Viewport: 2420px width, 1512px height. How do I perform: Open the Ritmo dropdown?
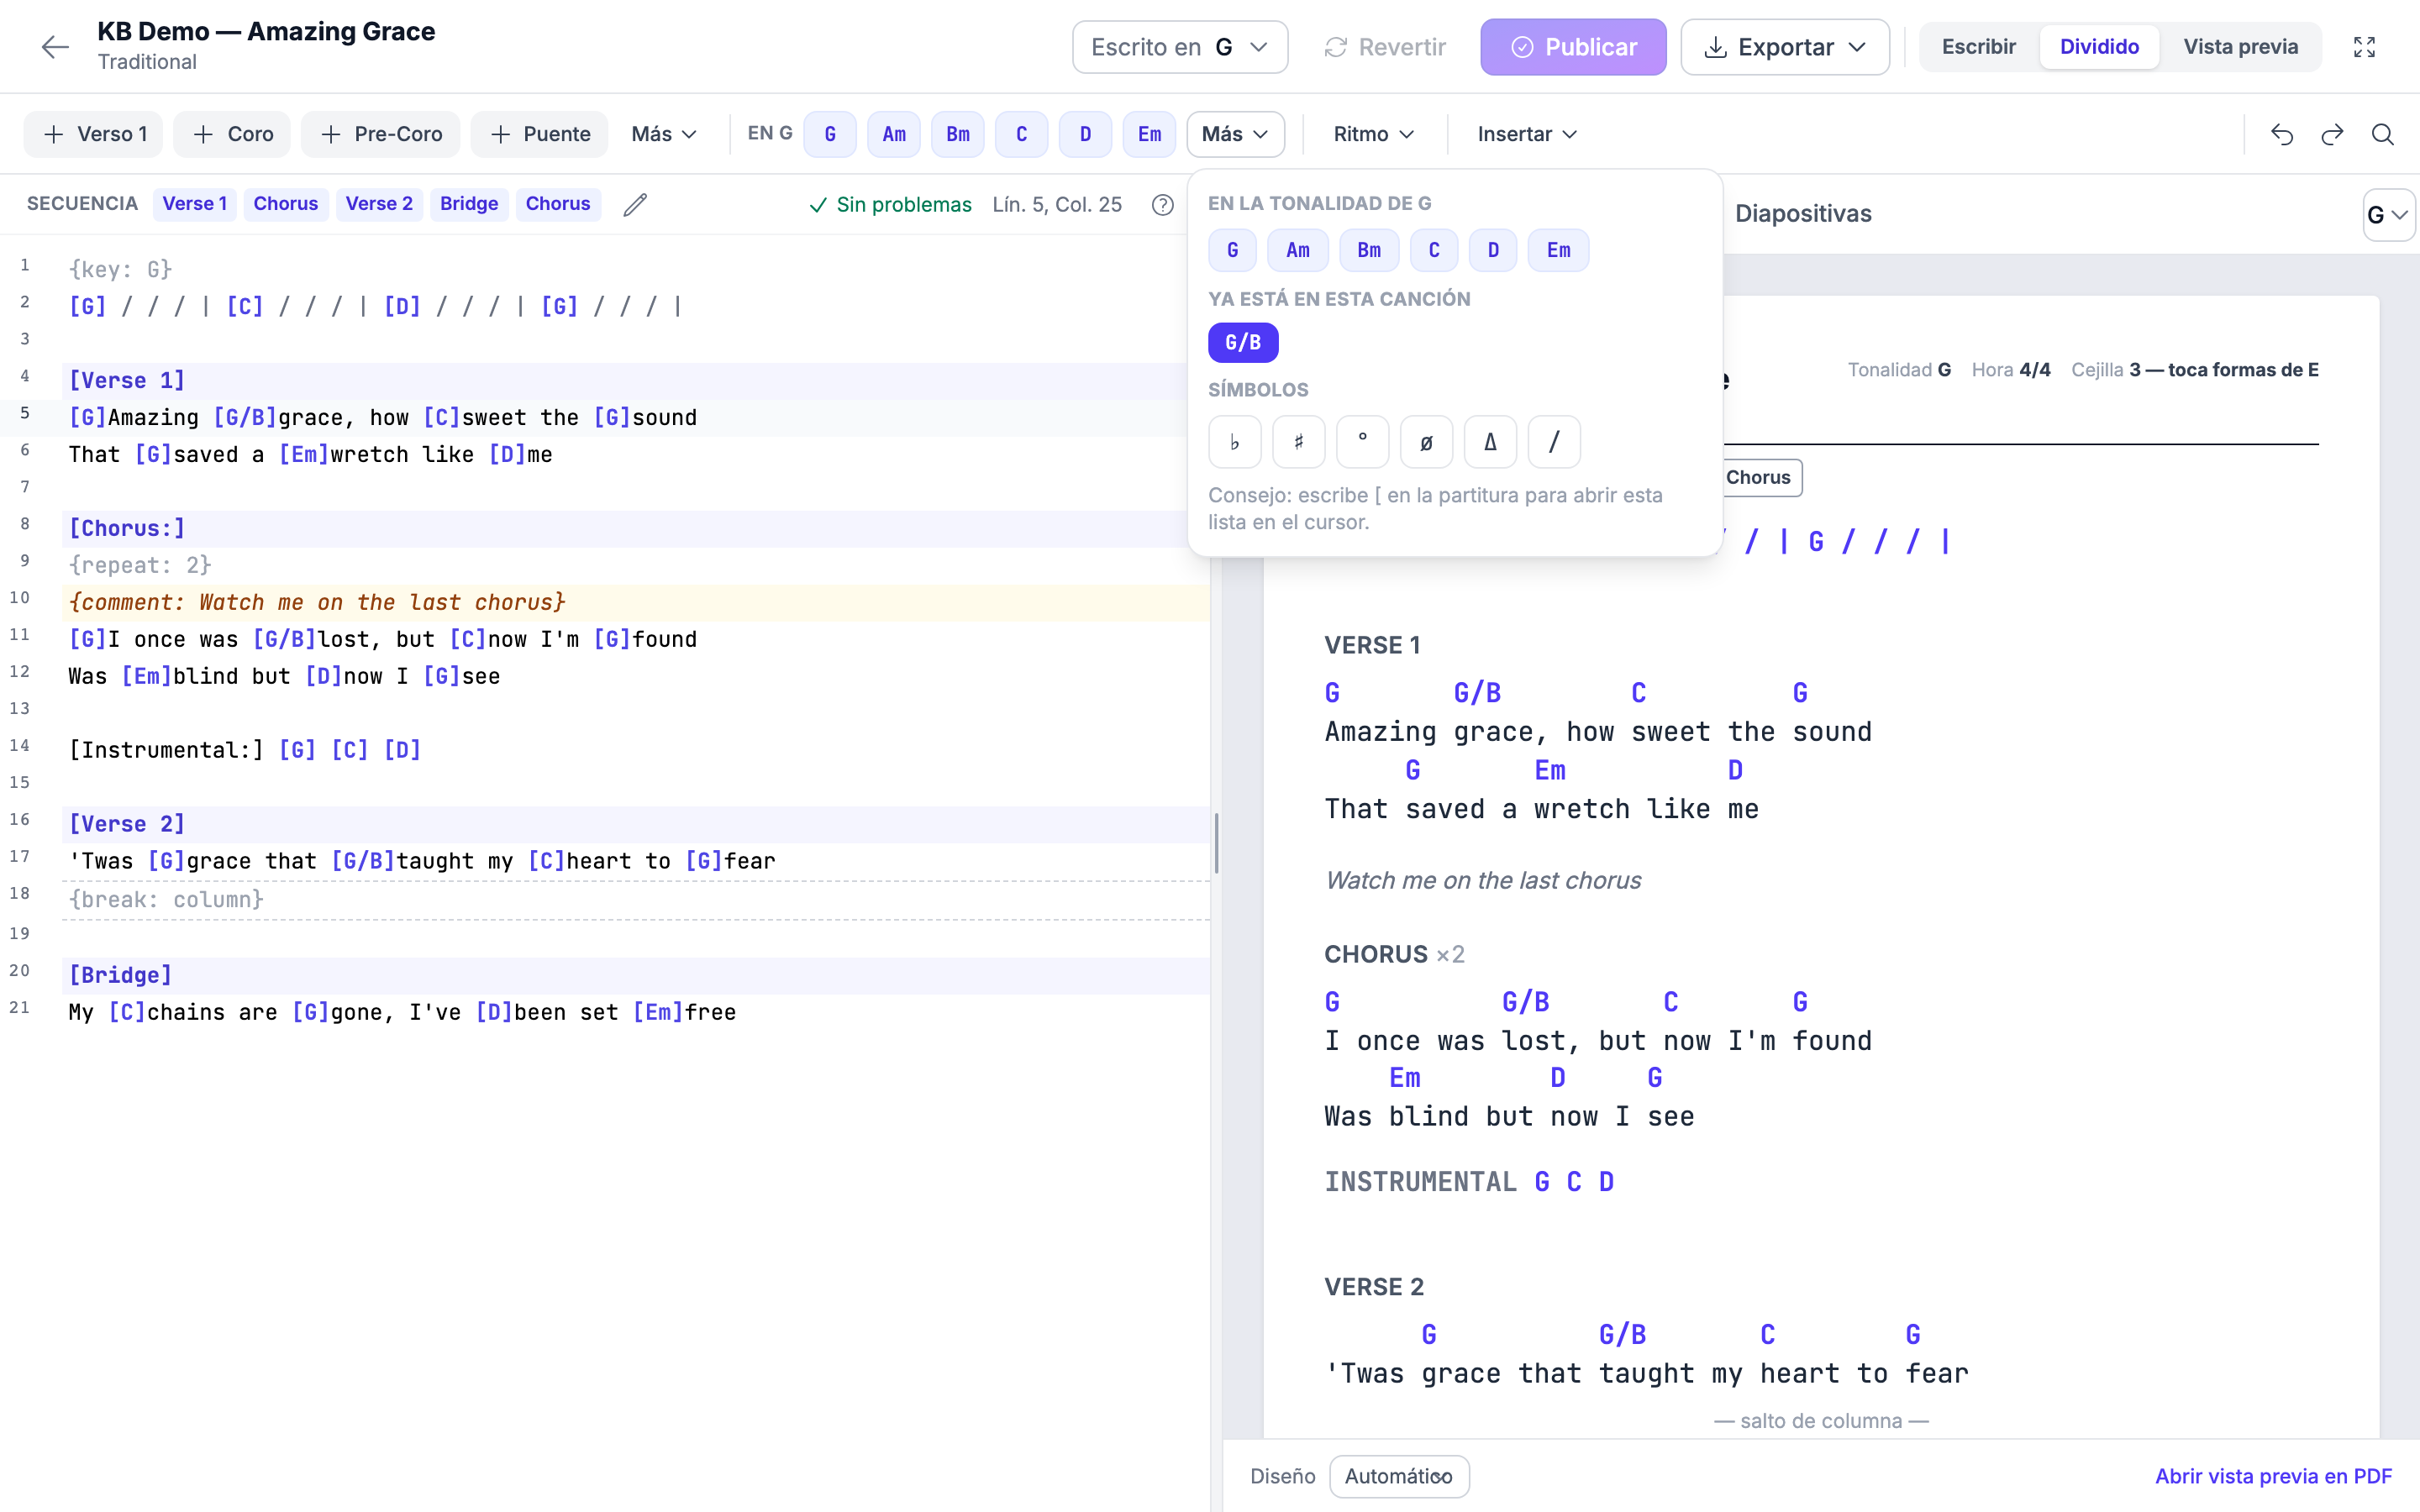[1373, 134]
